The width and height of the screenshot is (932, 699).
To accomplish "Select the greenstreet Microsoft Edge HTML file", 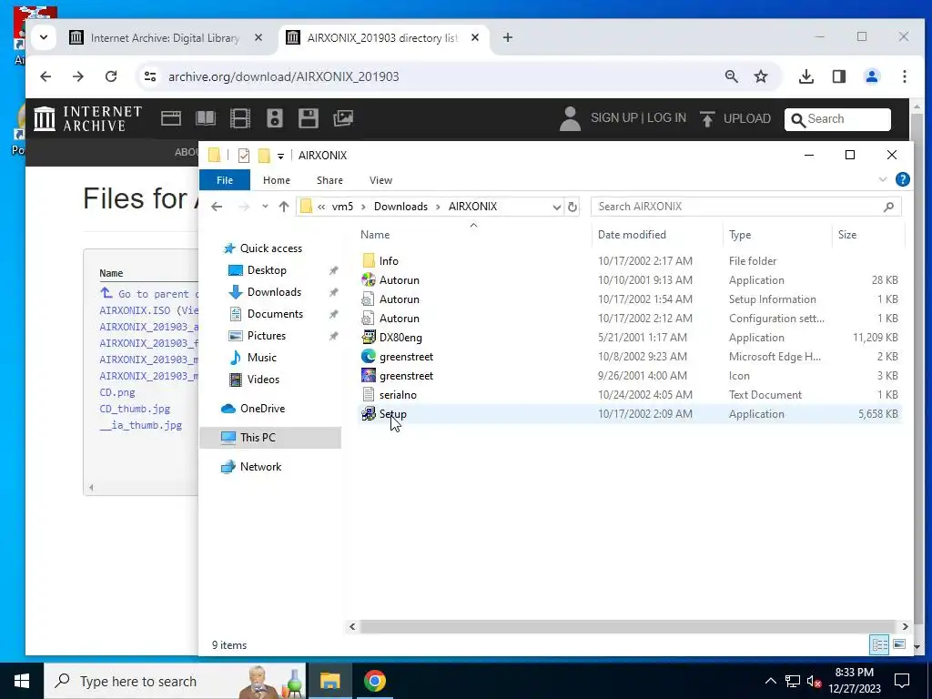I will pos(406,357).
